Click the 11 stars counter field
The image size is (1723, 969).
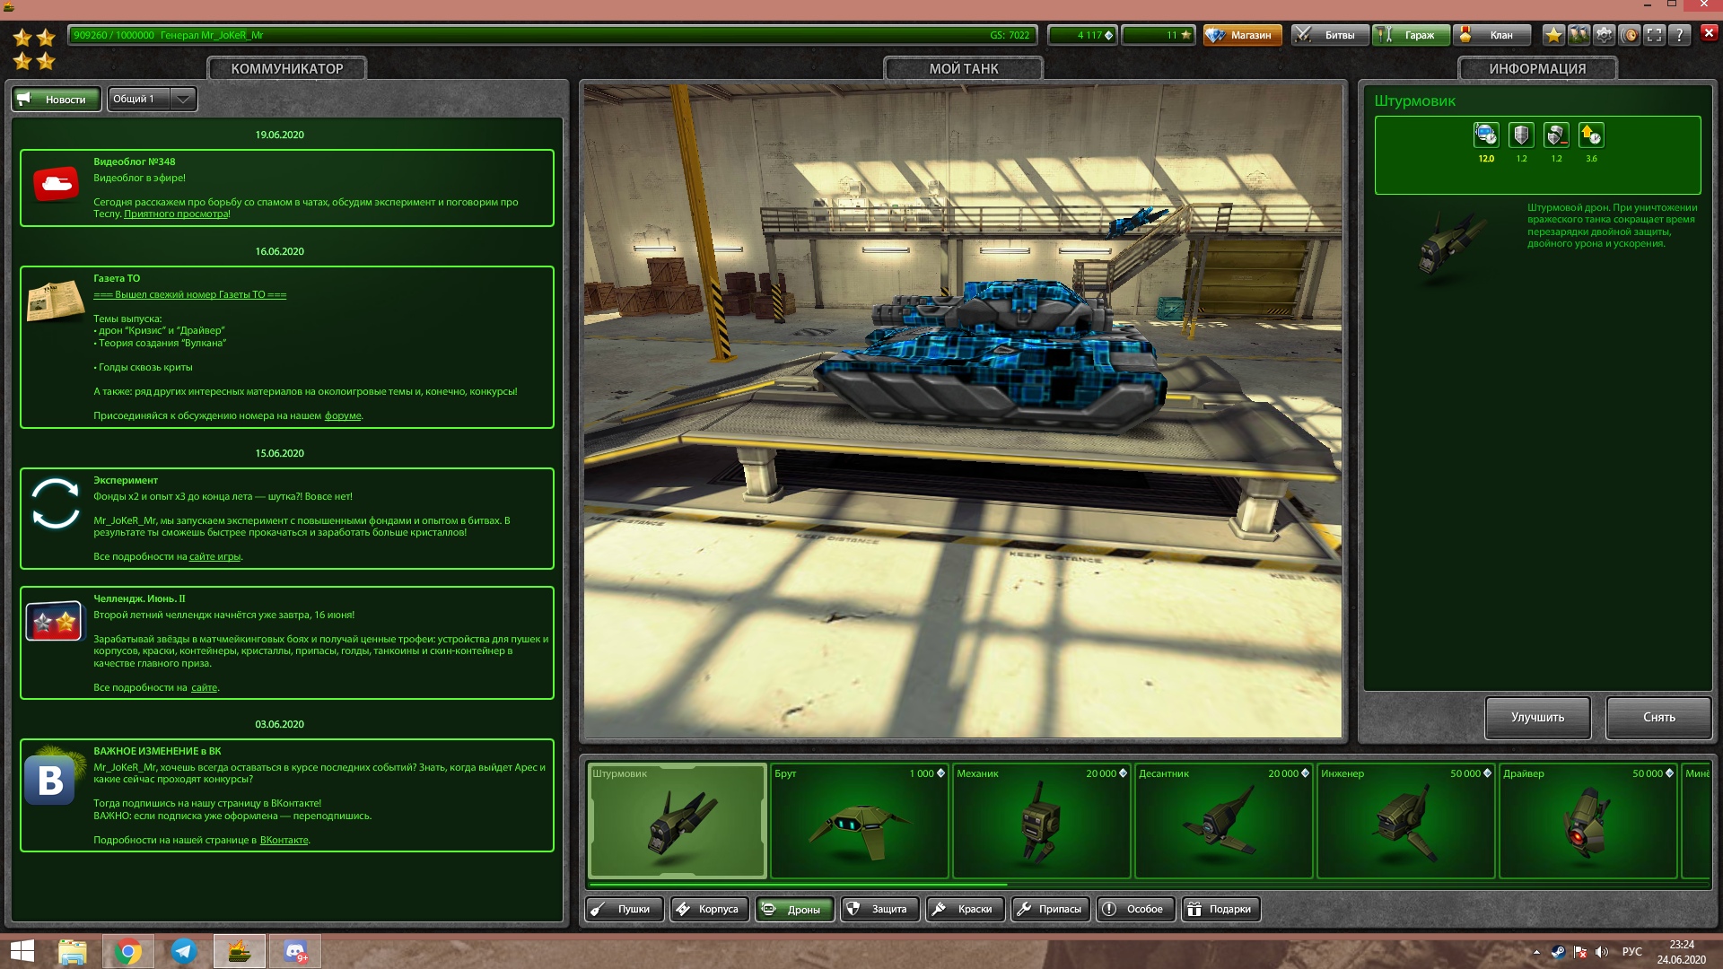(1159, 35)
